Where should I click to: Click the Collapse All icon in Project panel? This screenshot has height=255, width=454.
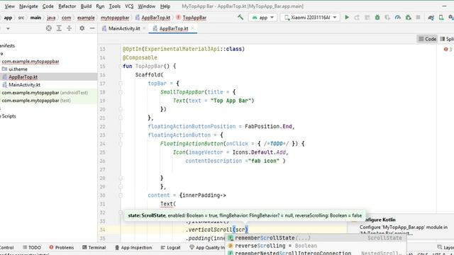70,28
